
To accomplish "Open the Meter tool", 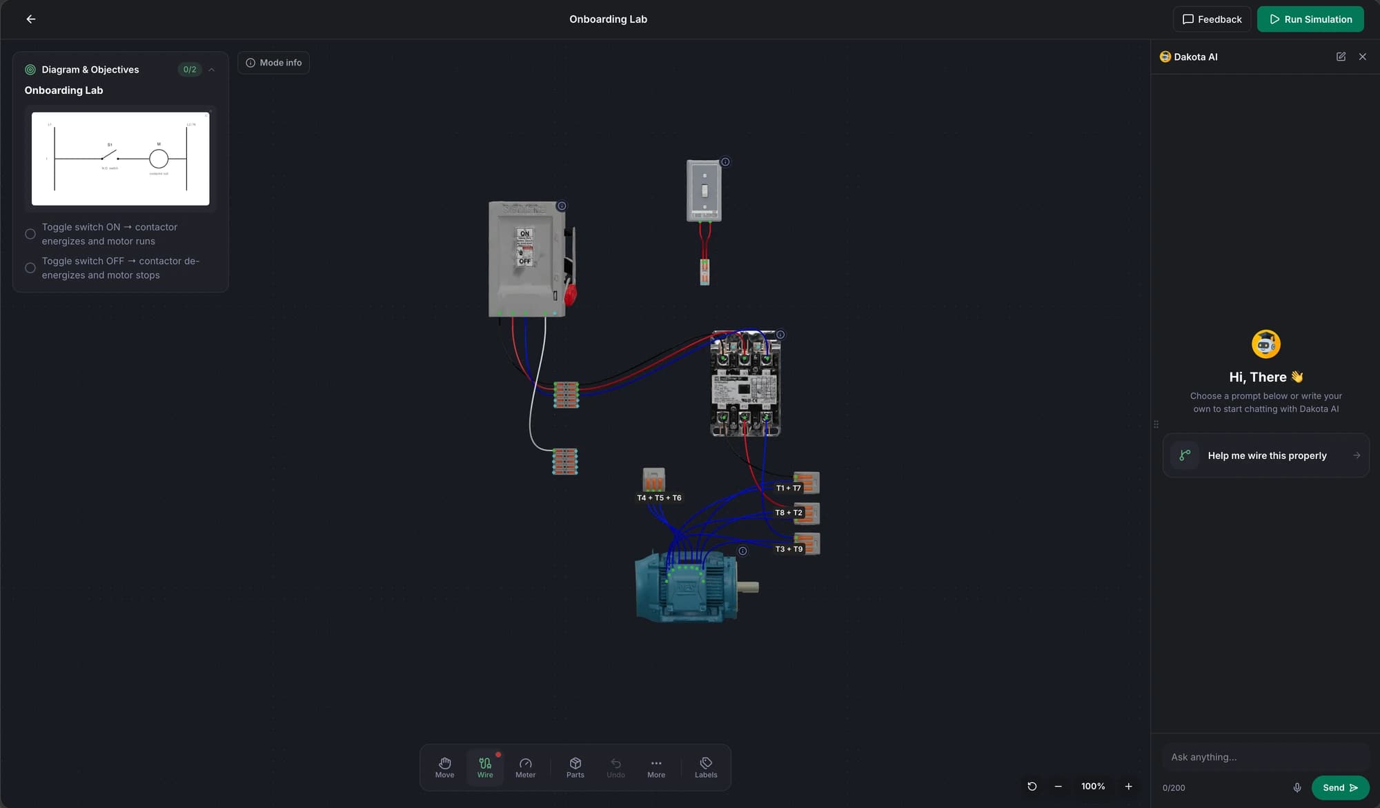I will click(x=525, y=767).
